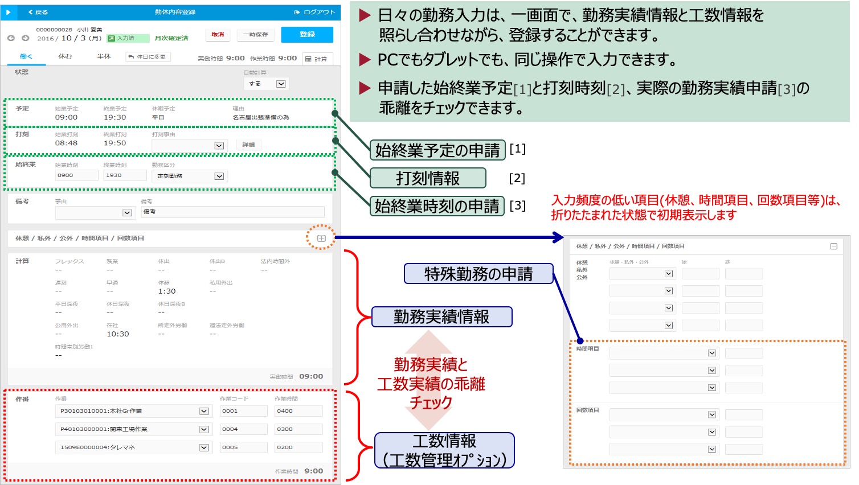Click the blue play-arrow menu icon at top left
This screenshot has width=859, height=485.
click(x=8, y=12)
